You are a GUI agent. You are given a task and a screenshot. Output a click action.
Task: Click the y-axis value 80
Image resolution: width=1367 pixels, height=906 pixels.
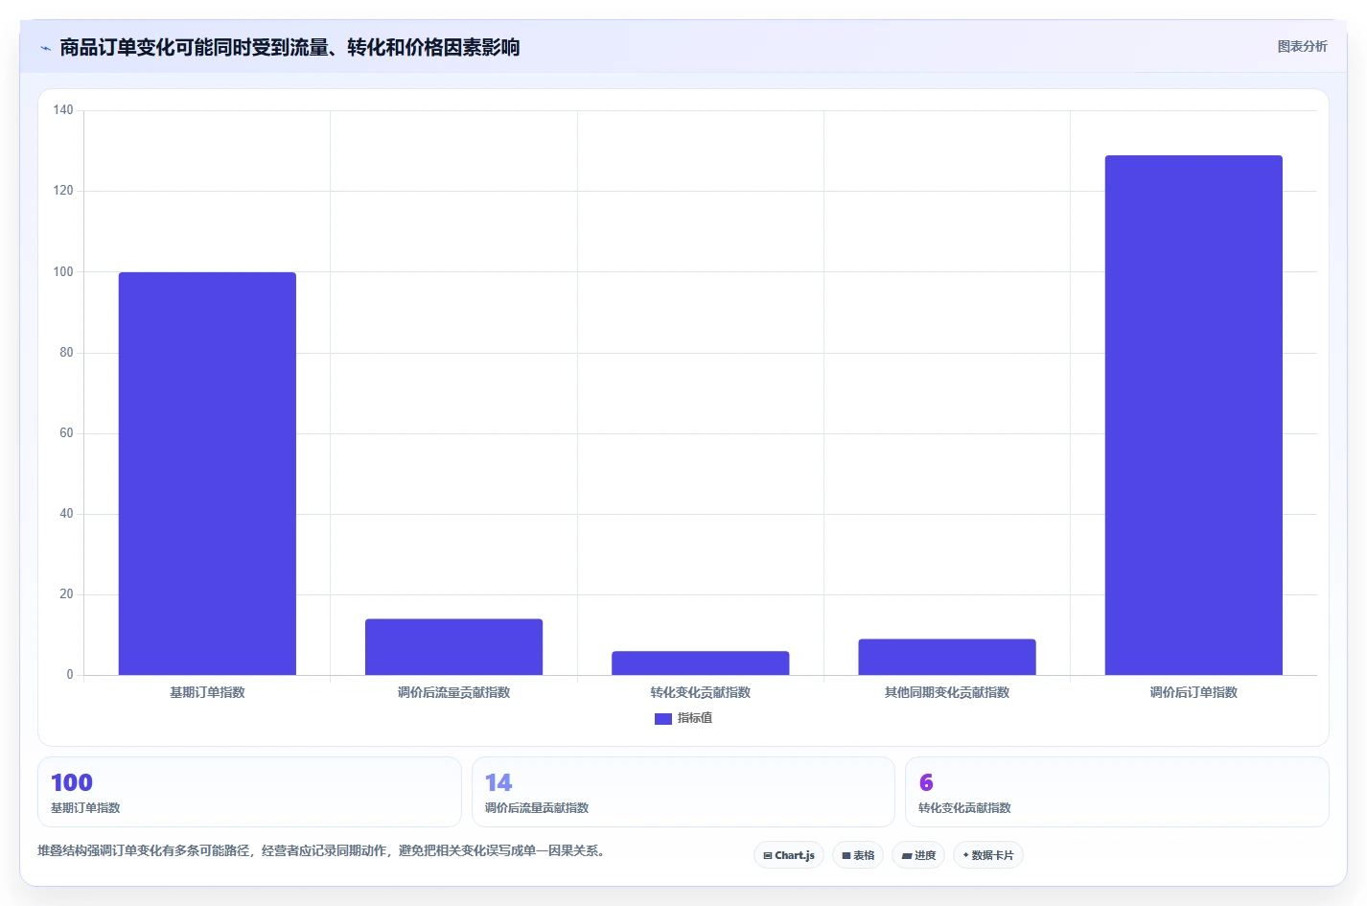coord(66,353)
